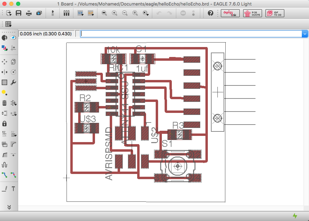Image resolution: width=309 pixels, height=221 pixels.
Task: Select the Smash tool
Action: 4,144
